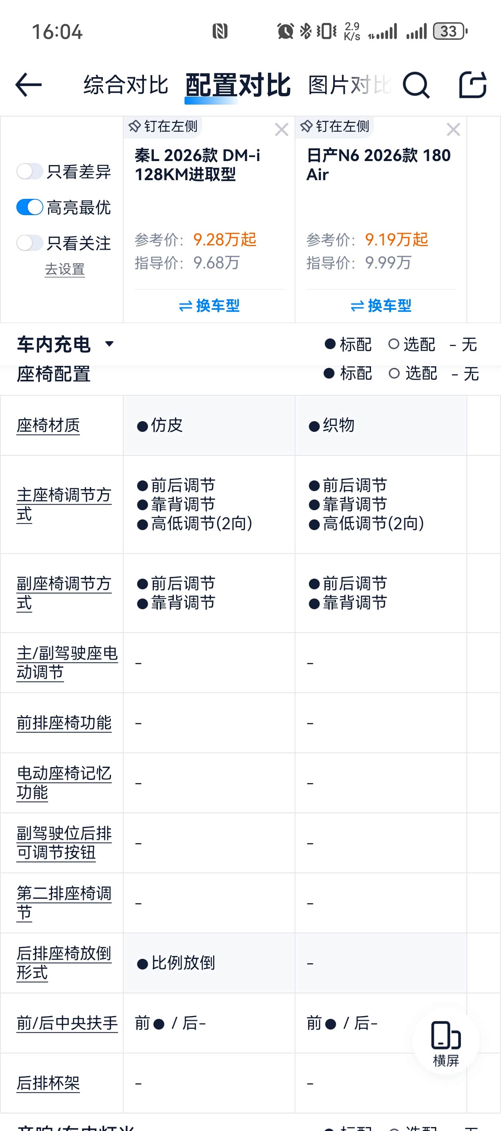Tap the share icon top right
501x1131 pixels.
pos(472,85)
